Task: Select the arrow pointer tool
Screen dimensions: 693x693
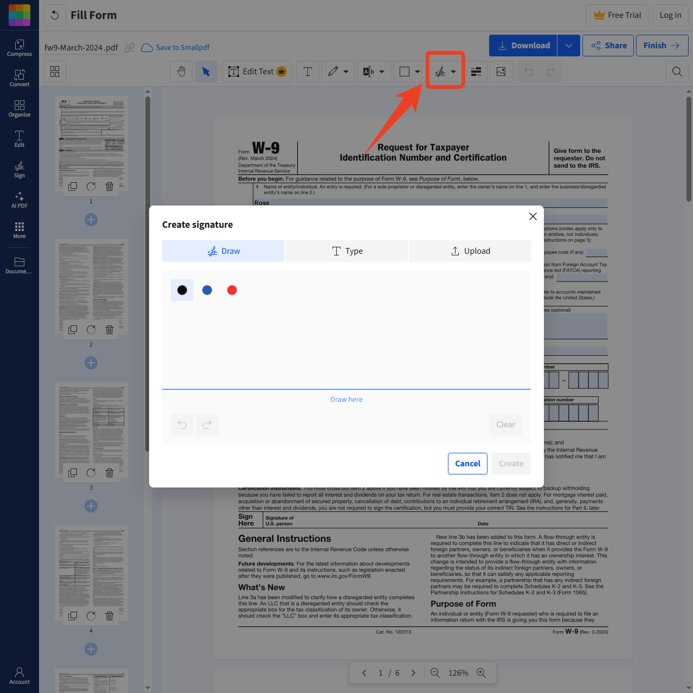Action: (x=206, y=72)
